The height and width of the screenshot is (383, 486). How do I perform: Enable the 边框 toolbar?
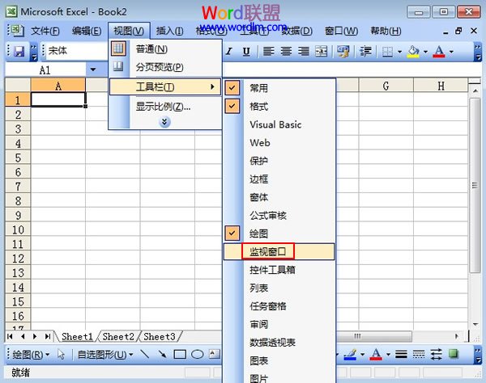pos(279,179)
